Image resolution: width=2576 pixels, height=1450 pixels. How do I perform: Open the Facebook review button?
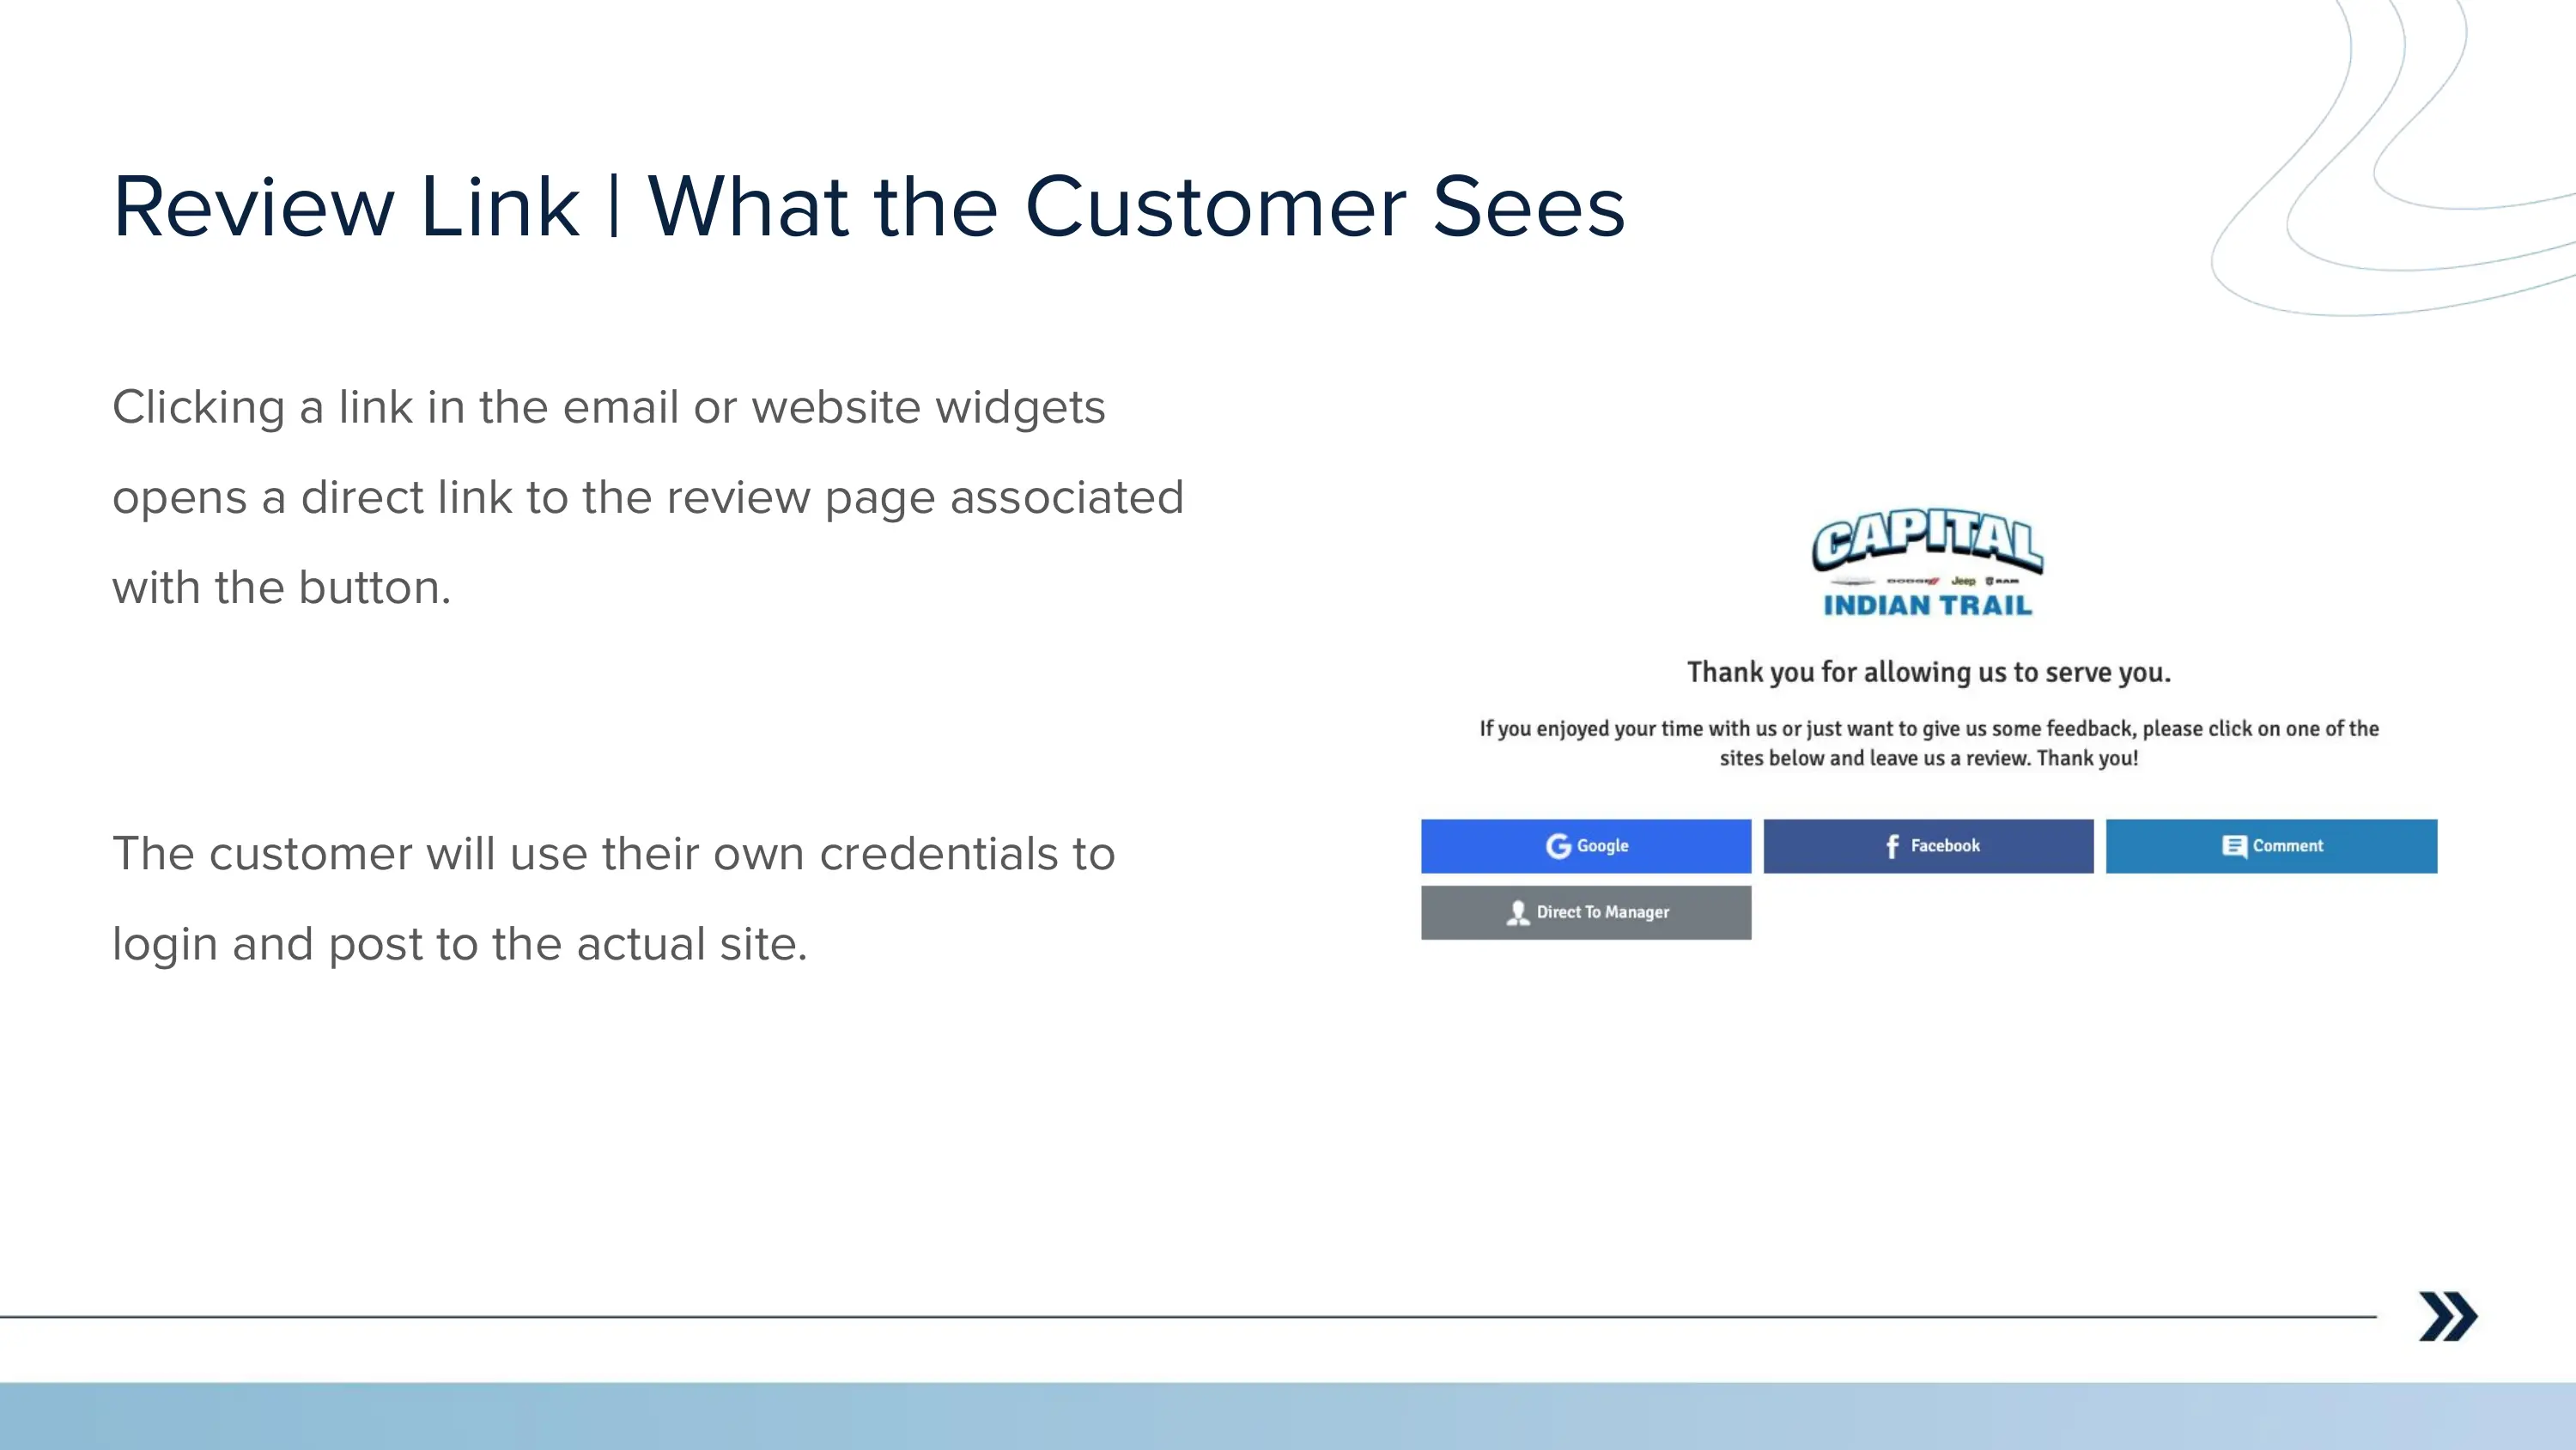tap(1928, 845)
